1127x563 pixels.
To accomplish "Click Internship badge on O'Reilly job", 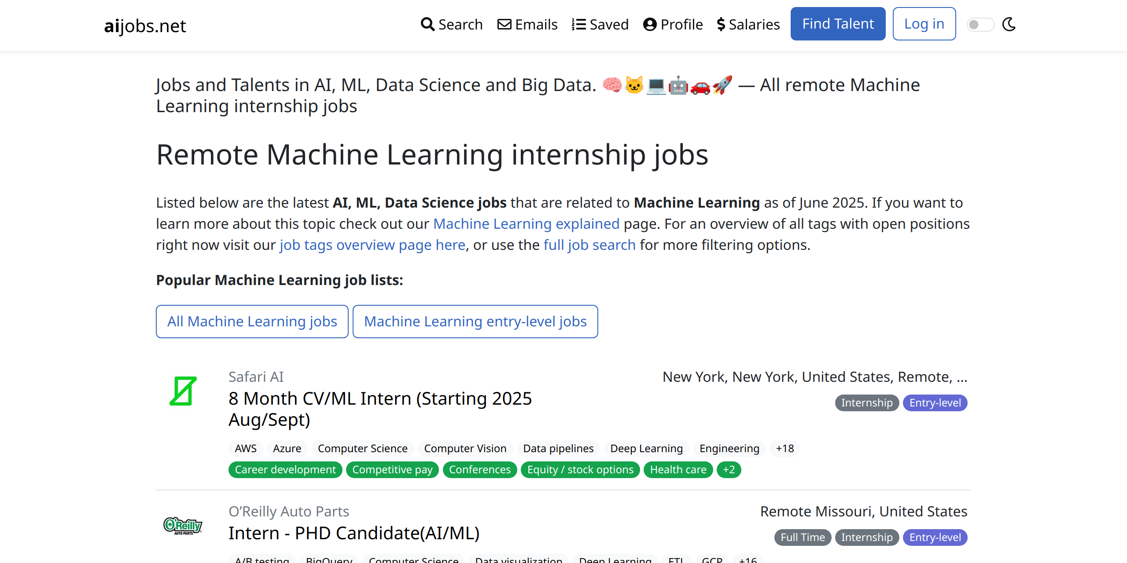I will (x=867, y=537).
